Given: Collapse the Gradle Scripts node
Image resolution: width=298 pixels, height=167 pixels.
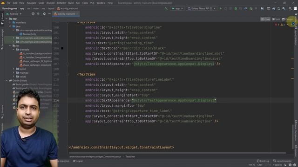Looking at the screenshot, I should click(x=7, y=80).
